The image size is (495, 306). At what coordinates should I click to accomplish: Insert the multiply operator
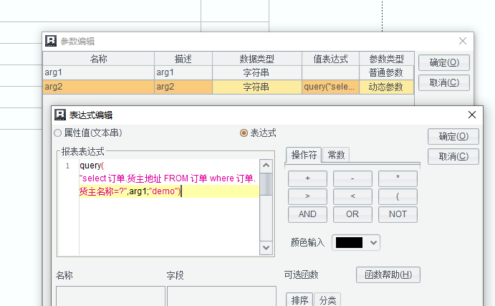398,178
